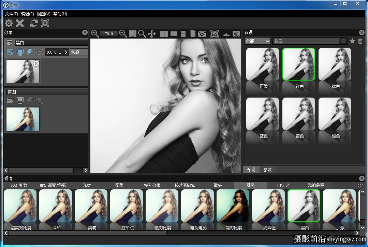Add preset to favorites with star icon

[352, 41]
